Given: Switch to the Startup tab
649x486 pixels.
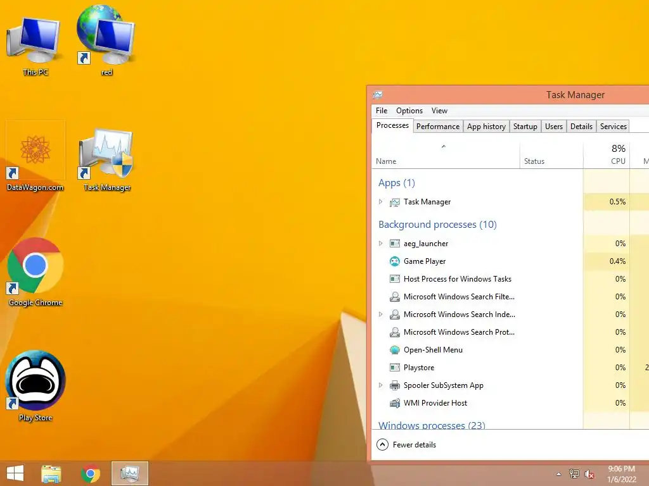Looking at the screenshot, I should pos(525,127).
